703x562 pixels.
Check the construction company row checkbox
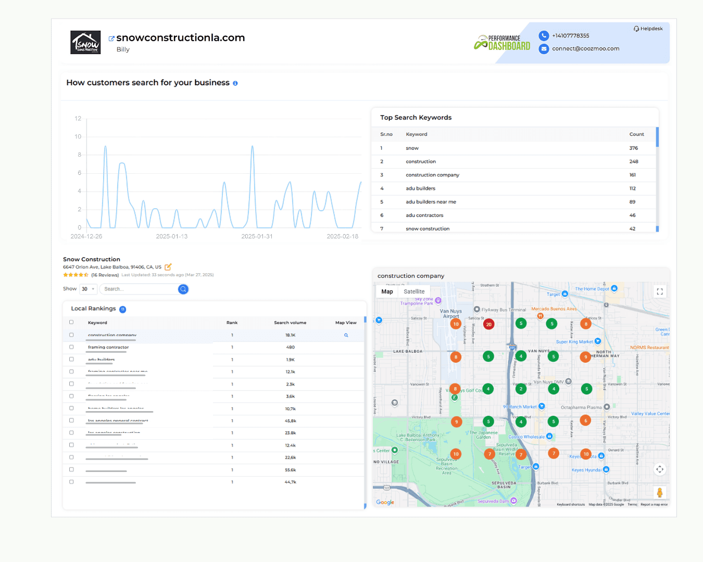pos(71,335)
